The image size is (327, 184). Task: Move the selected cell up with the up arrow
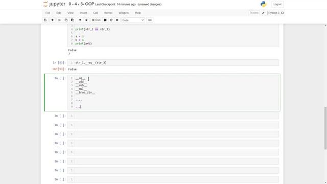click(80, 20)
